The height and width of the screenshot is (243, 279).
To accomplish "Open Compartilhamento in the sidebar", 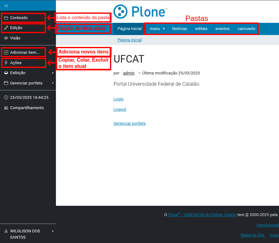I will click(x=28, y=108).
